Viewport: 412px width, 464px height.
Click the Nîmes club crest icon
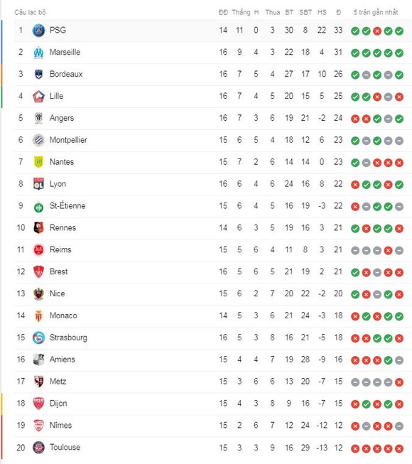38,426
